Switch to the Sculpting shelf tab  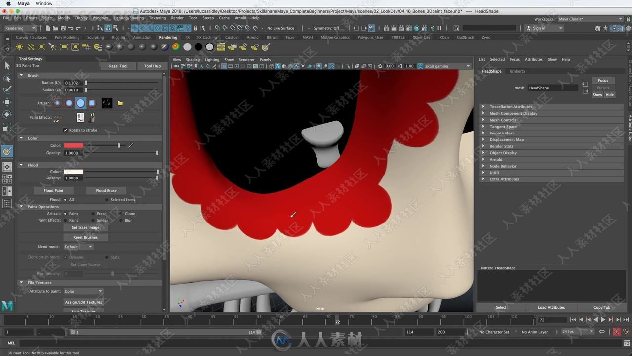(95, 37)
